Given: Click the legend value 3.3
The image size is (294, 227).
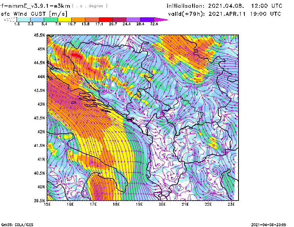Looking at the screenshot, I should click(31, 24).
